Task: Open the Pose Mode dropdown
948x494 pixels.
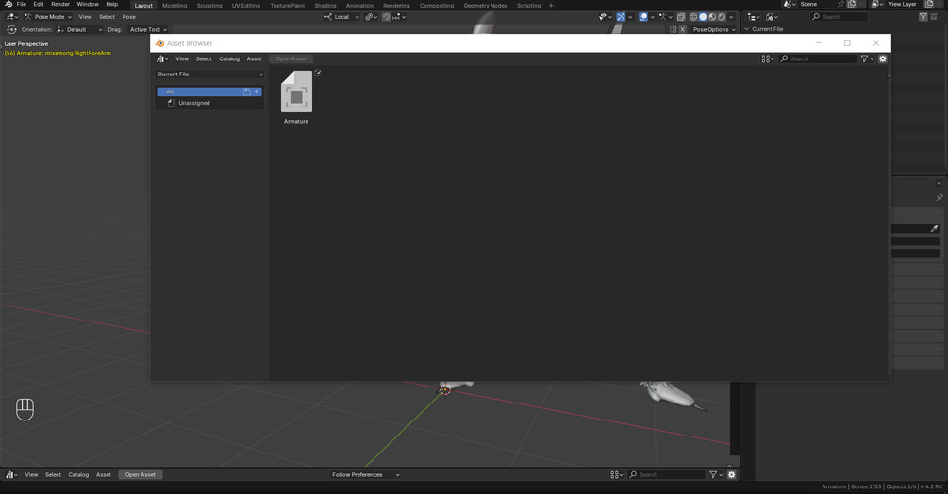Action: pyautogui.click(x=48, y=17)
